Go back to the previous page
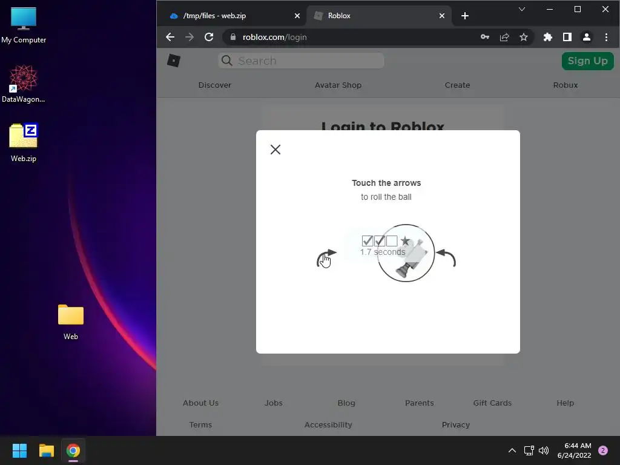 (x=170, y=37)
